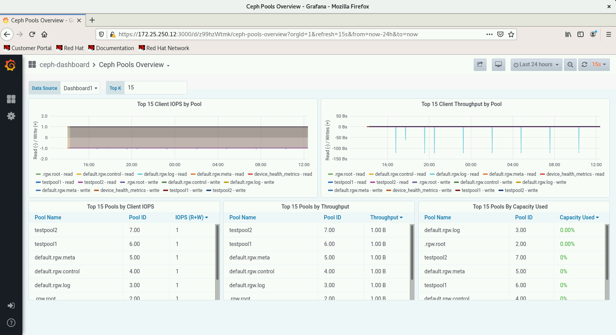Screen dimensions: 616x335
Task: Open the Dashboards grid icon in sidebar
Action: [x=11, y=99]
